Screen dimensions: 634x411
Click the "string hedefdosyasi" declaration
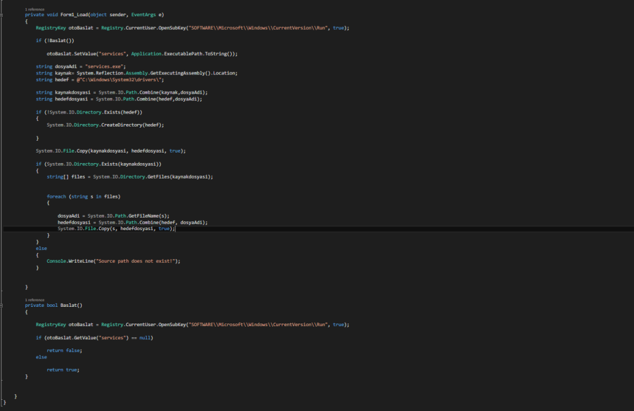pos(62,99)
